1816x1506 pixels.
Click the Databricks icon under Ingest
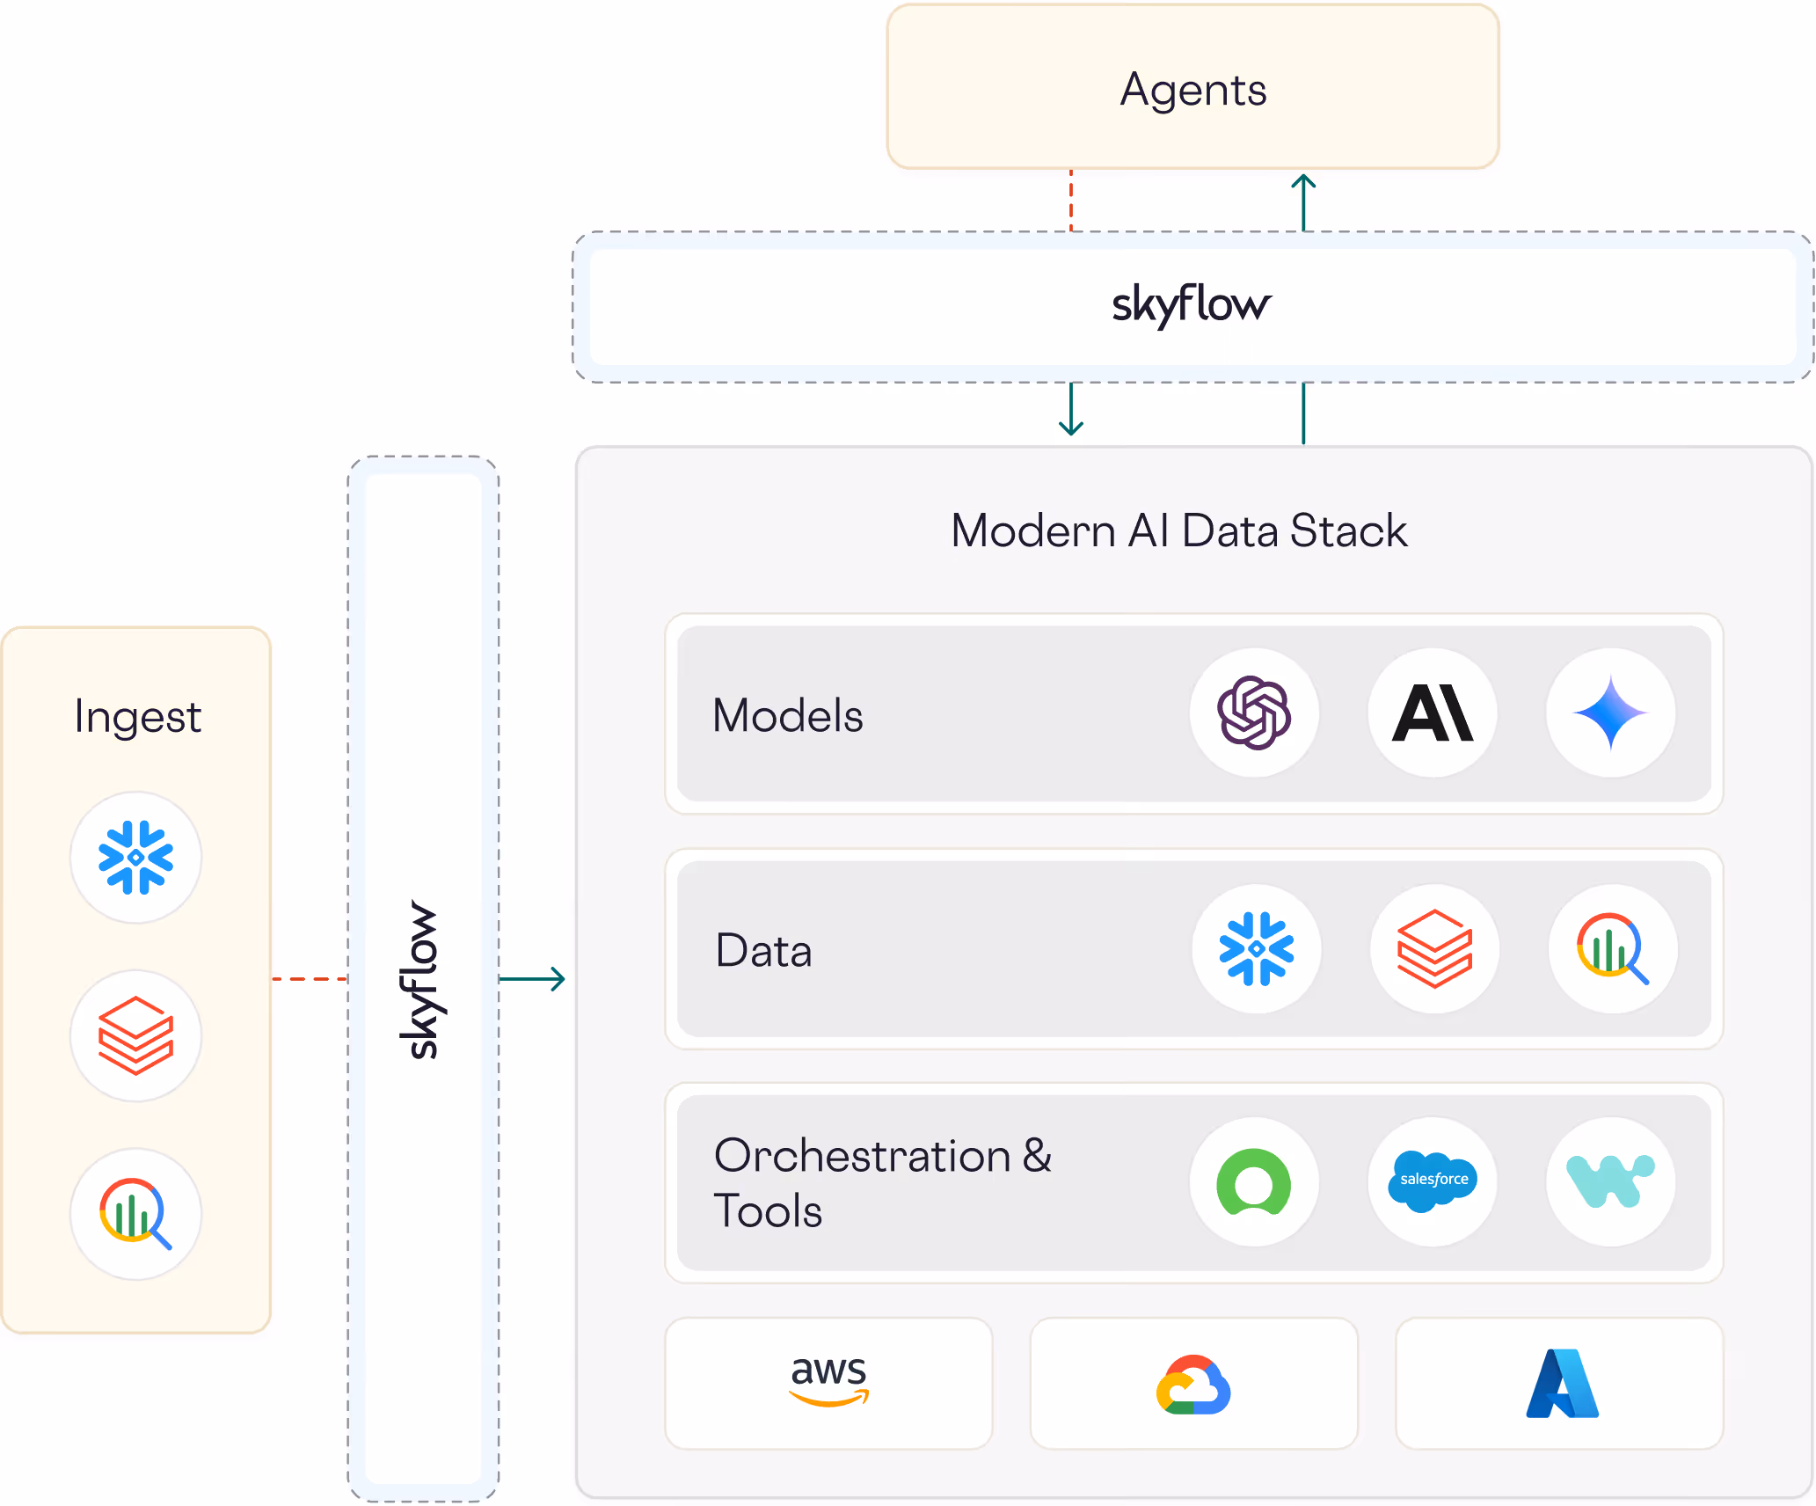[135, 1035]
